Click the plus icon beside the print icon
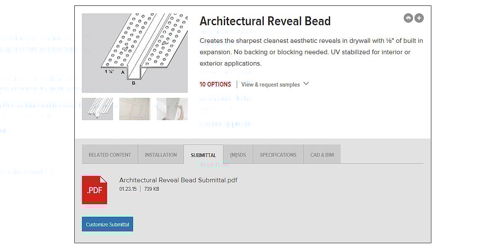504x252 pixels. click(x=419, y=18)
